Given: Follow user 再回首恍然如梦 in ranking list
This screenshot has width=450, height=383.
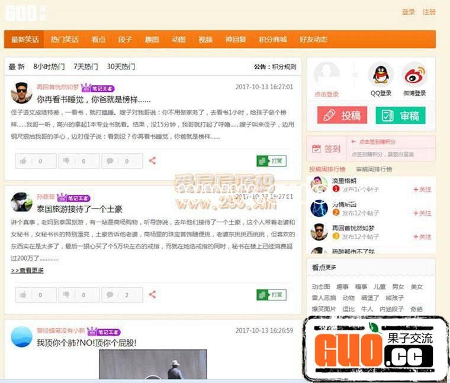Looking at the screenshot, I should point(422,236).
